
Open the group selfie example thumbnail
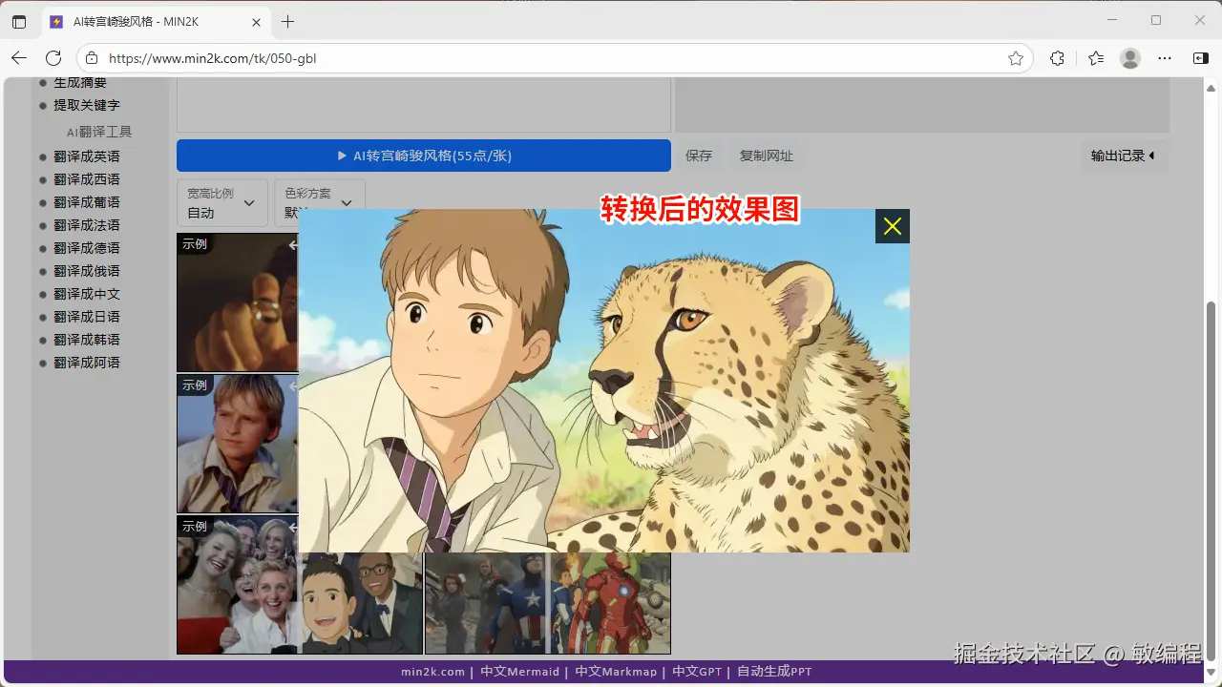tap(238, 585)
